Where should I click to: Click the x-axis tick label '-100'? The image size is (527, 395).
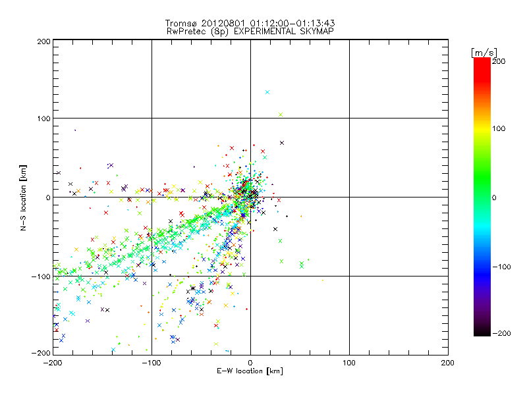point(152,363)
